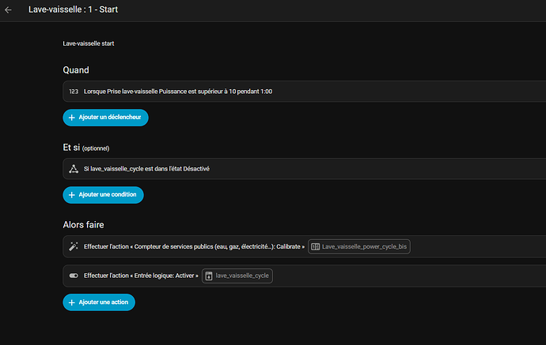Click the Quand section heading
Screen dimensions: 546x345
(76, 70)
